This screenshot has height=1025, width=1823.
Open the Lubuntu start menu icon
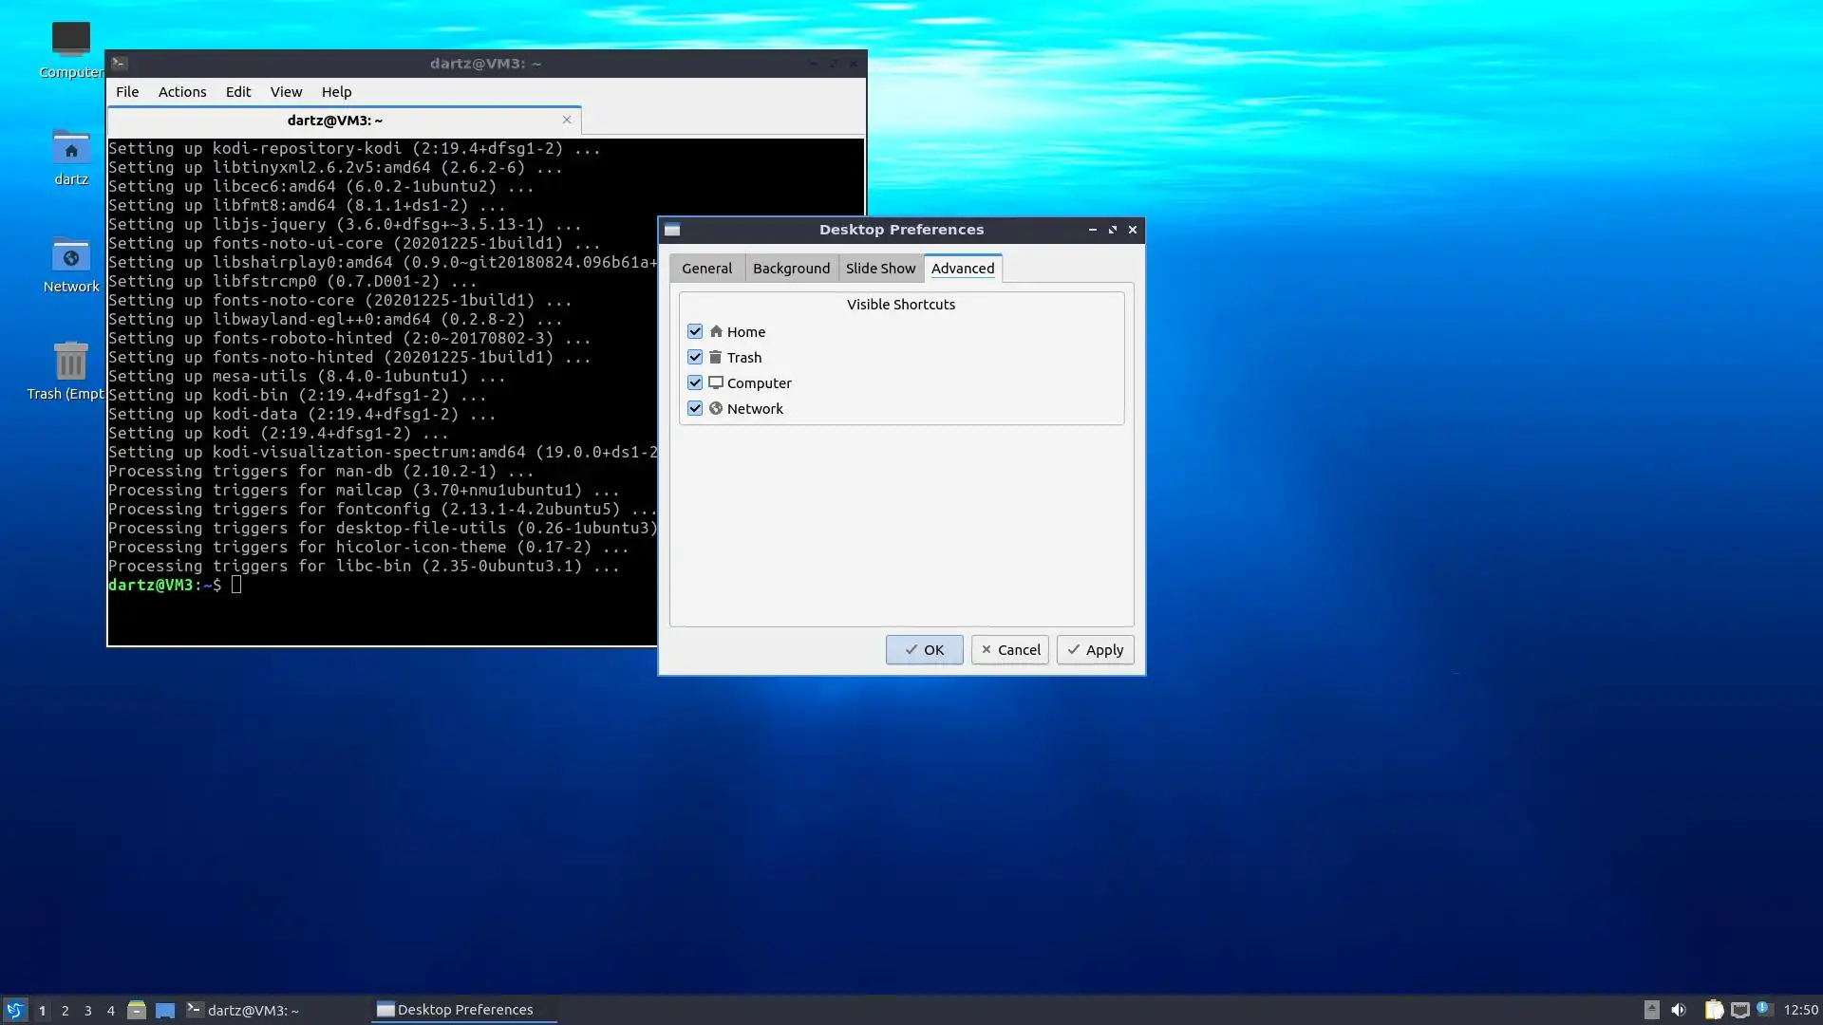[14, 1010]
